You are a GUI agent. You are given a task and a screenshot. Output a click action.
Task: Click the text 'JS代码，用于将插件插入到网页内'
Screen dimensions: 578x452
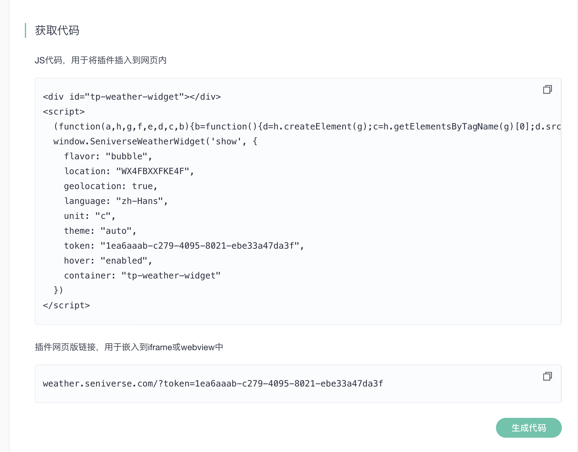pos(101,60)
